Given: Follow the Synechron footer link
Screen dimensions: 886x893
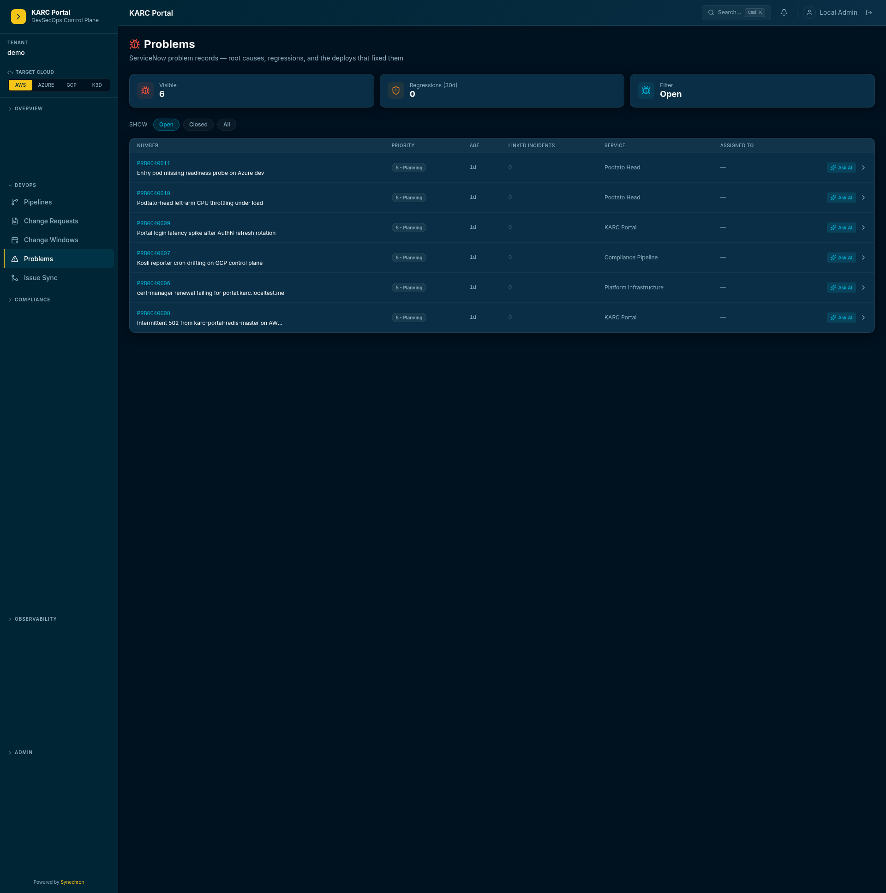Looking at the screenshot, I should pyautogui.click(x=72, y=882).
